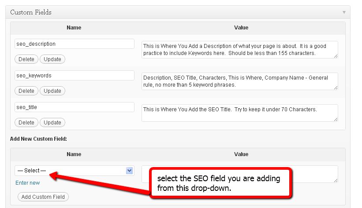The height and width of the screenshot is (208, 362).
Task: Collapse the Custom Fields panel arrow
Action: pyautogui.click(x=344, y=12)
